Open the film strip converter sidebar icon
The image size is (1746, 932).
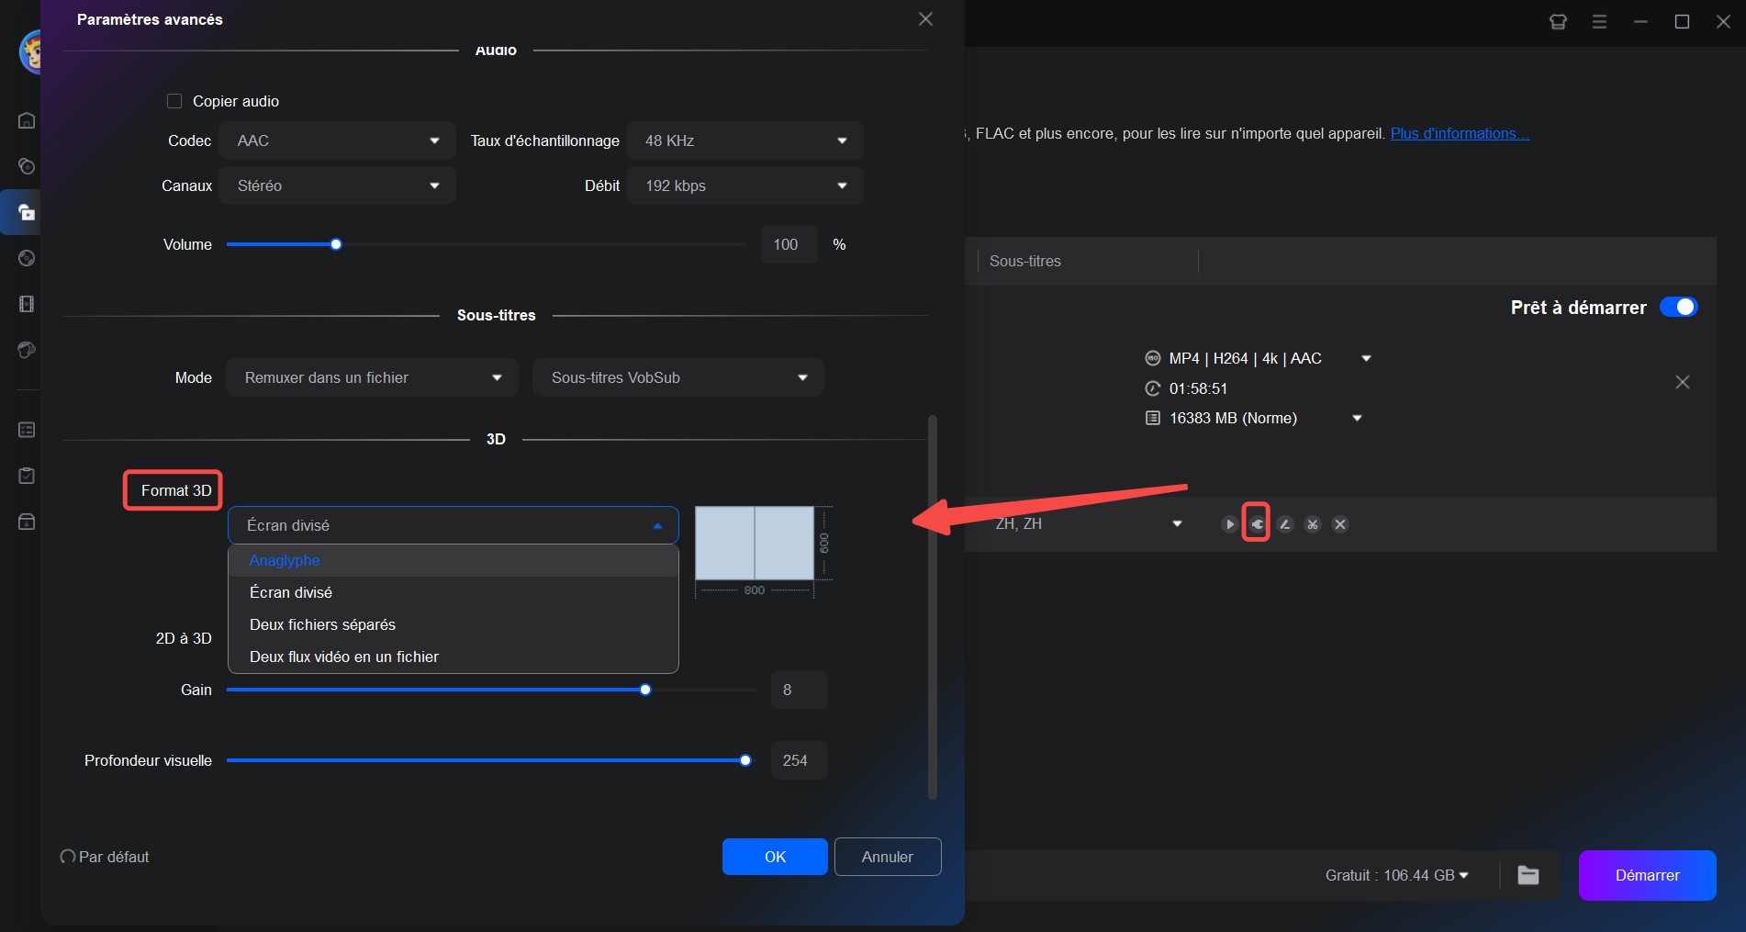(x=27, y=304)
